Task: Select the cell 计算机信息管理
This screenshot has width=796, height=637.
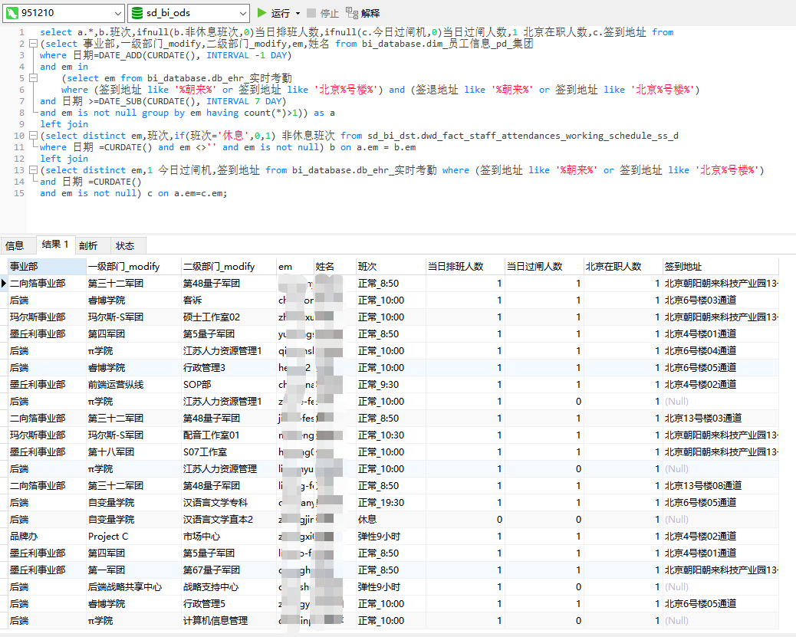Action: click(229, 620)
